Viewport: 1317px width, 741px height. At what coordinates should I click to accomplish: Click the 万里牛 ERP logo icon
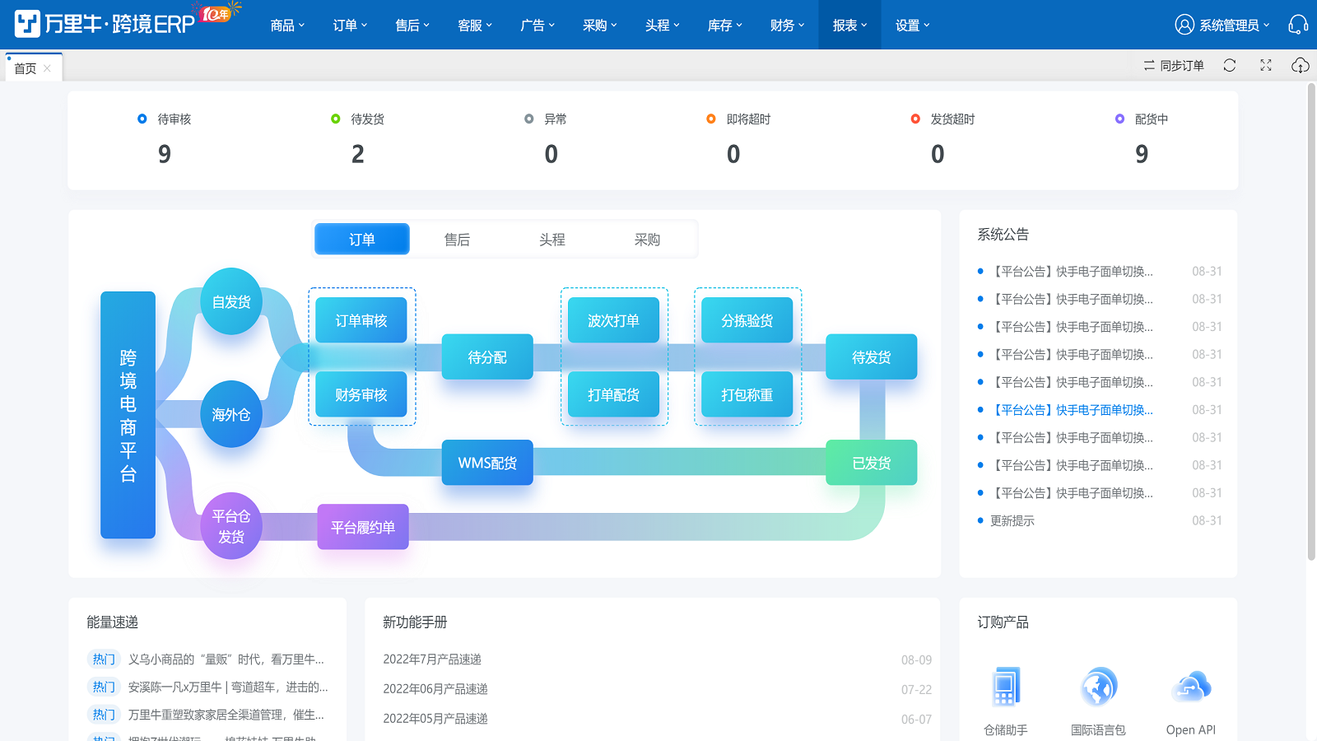coord(27,25)
